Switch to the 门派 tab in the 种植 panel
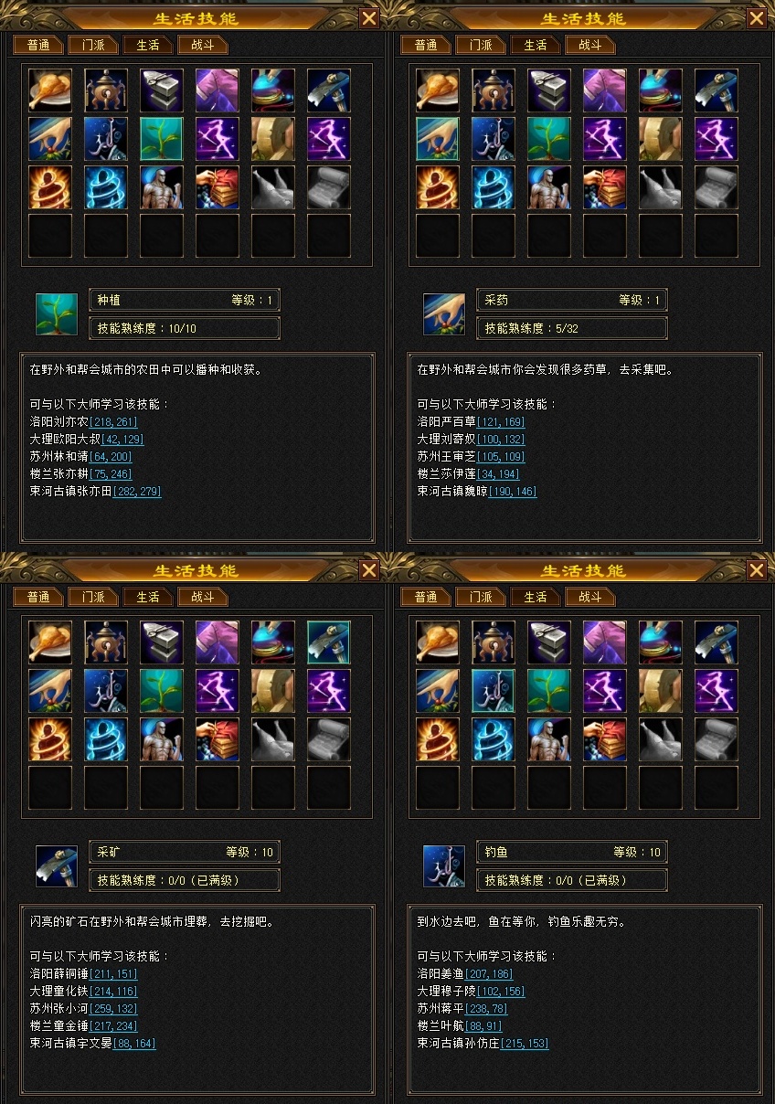Viewport: 775px width, 1104px height. click(x=93, y=45)
